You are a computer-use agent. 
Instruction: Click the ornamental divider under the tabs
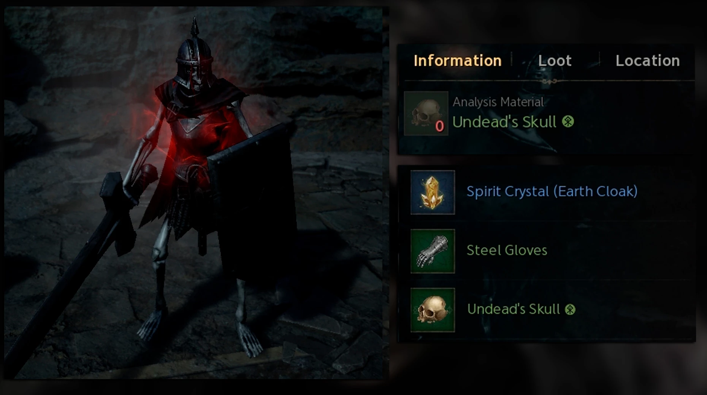(x=550, y=81)
